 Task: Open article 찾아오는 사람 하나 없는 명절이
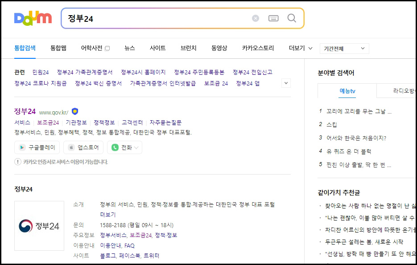point(371,206)
